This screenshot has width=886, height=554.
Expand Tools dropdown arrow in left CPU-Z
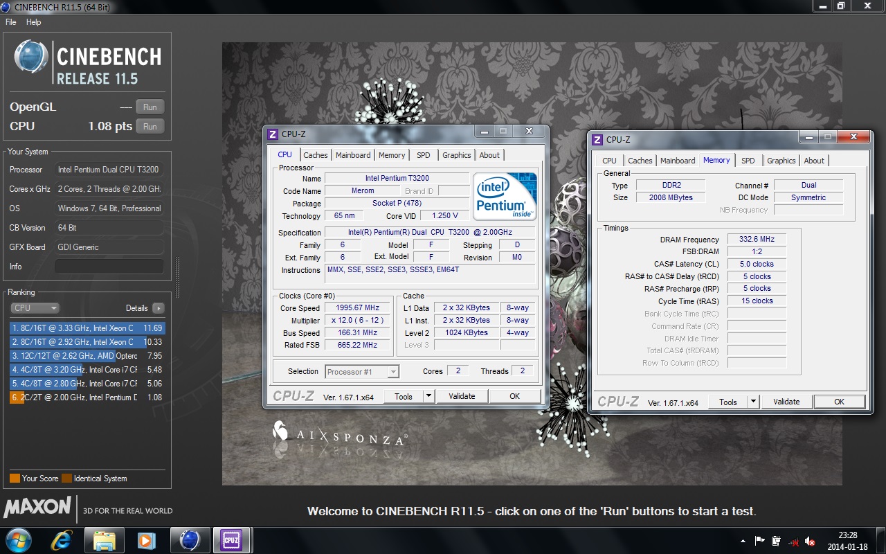tap(428, 396)
